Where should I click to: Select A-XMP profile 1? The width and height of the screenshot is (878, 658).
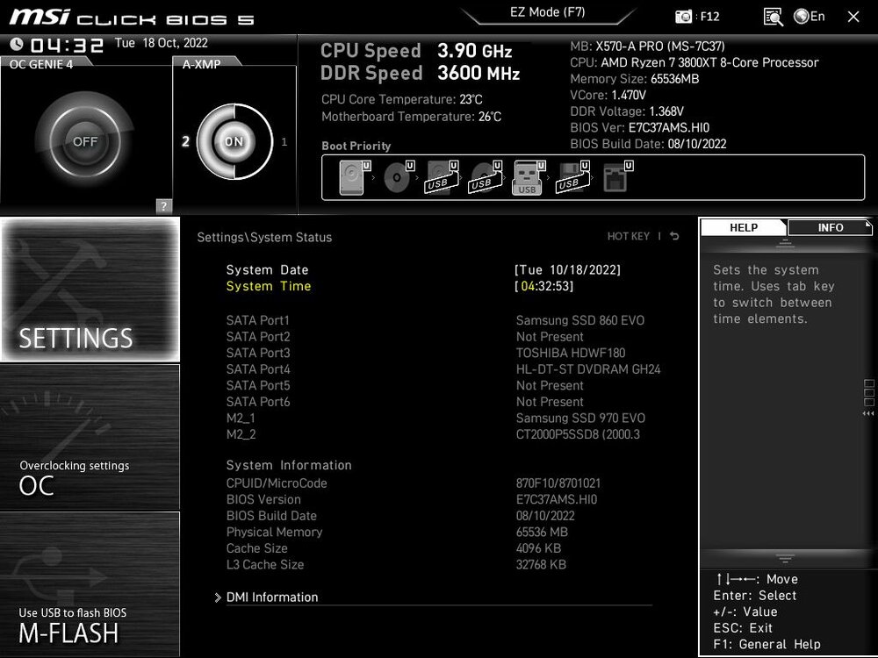[x=284, y=141]
